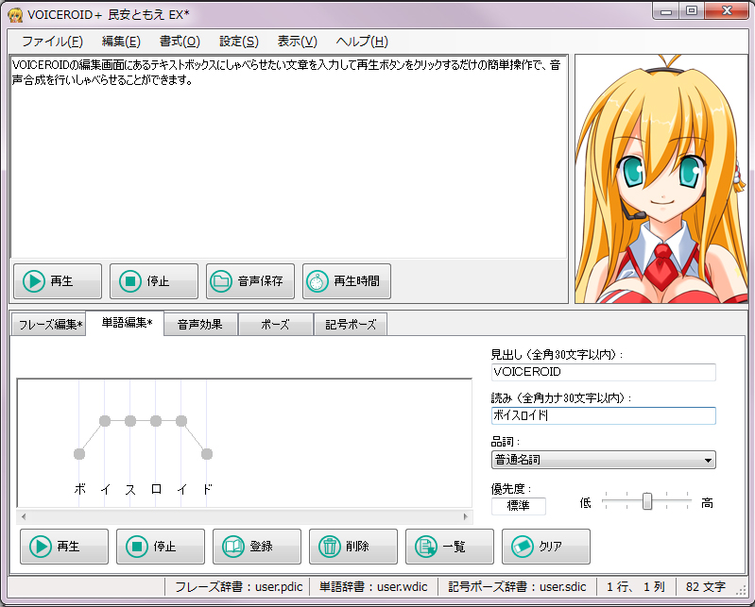Minimize the VOICEROID window
This screenshot has width=755, height=607.
pos(666,10)
